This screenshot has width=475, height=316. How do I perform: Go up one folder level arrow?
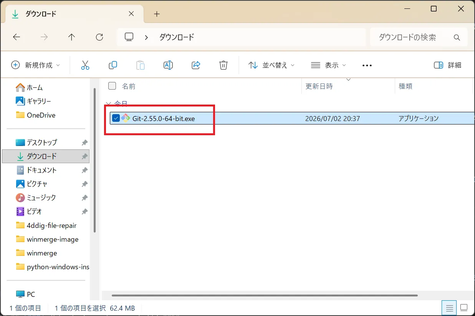(x=72, y=37)
